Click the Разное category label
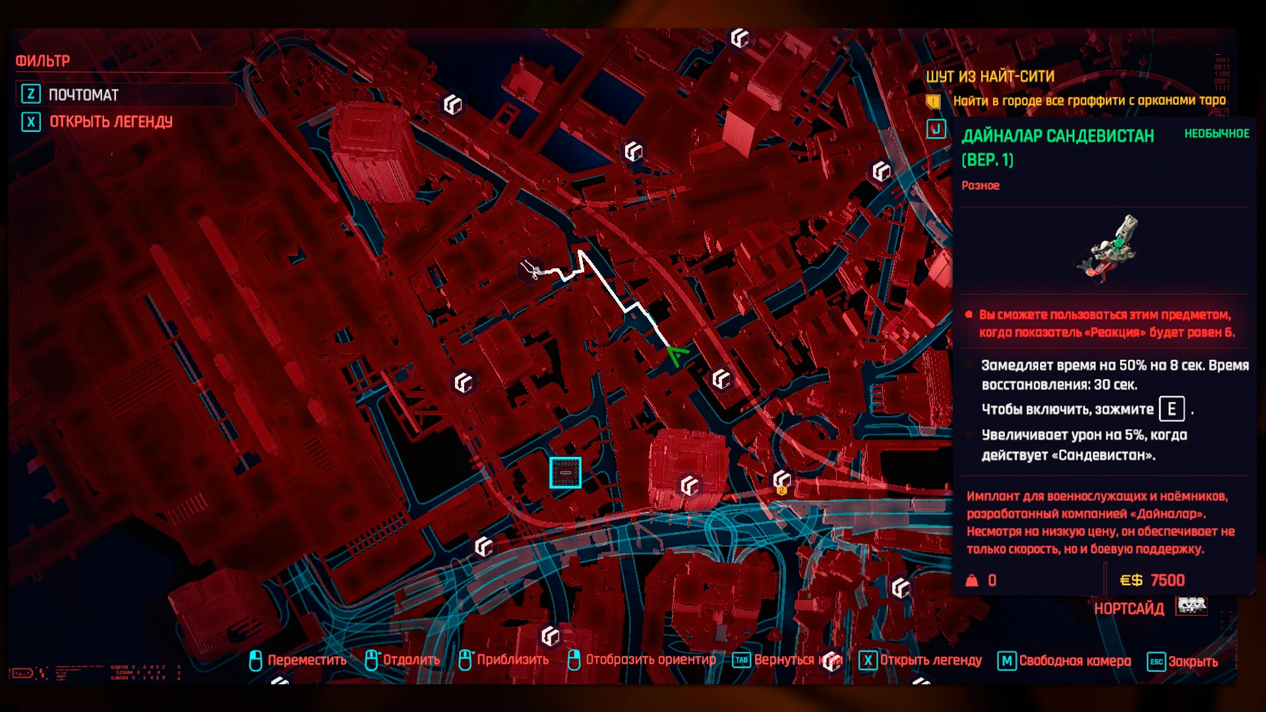This screenshot has height=712, width=1266. [980, 186]
